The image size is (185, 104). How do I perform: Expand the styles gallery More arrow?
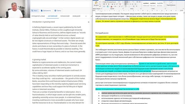click(x=164, y=6)
